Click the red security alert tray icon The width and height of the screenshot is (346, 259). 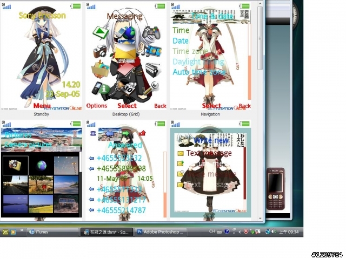(246, 231)
